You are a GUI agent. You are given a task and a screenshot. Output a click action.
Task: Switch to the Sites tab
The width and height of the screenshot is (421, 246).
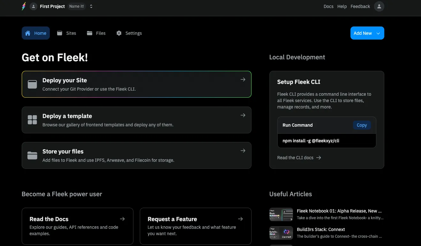(x=67, y=33)
